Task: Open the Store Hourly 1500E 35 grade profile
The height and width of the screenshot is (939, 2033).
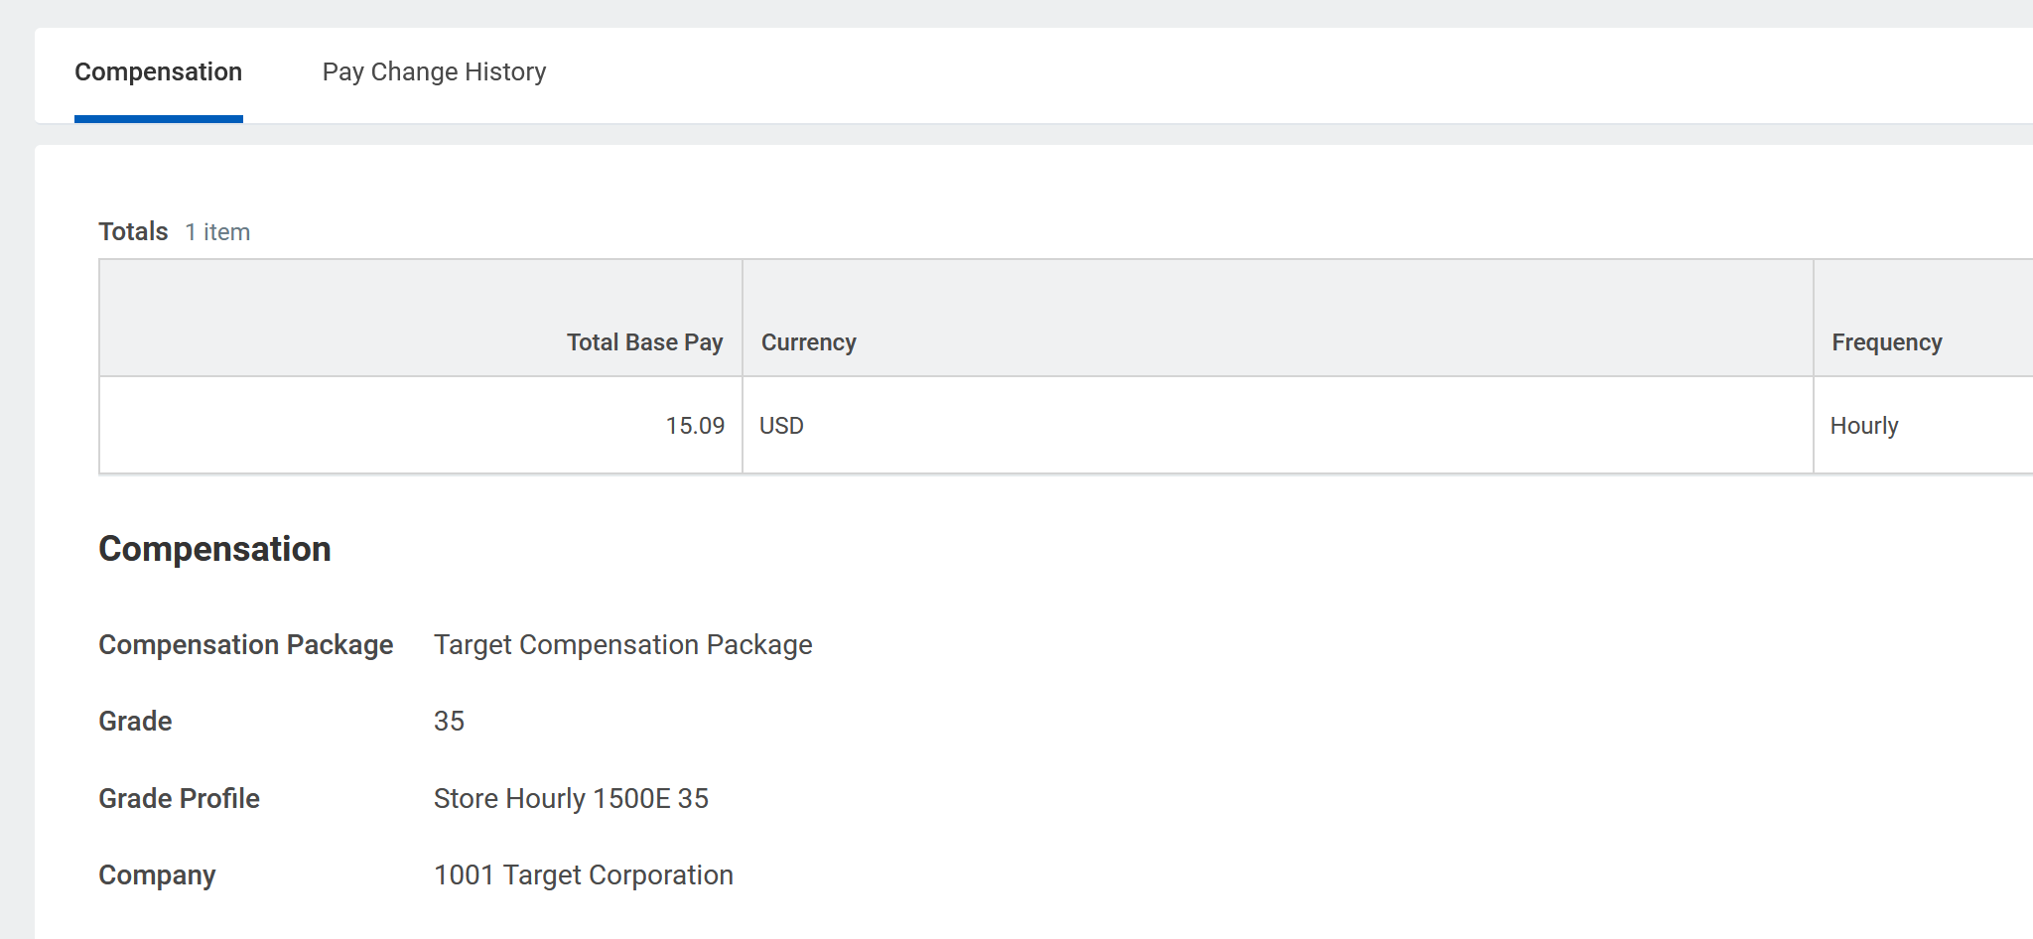Action: tap(571, 799)
